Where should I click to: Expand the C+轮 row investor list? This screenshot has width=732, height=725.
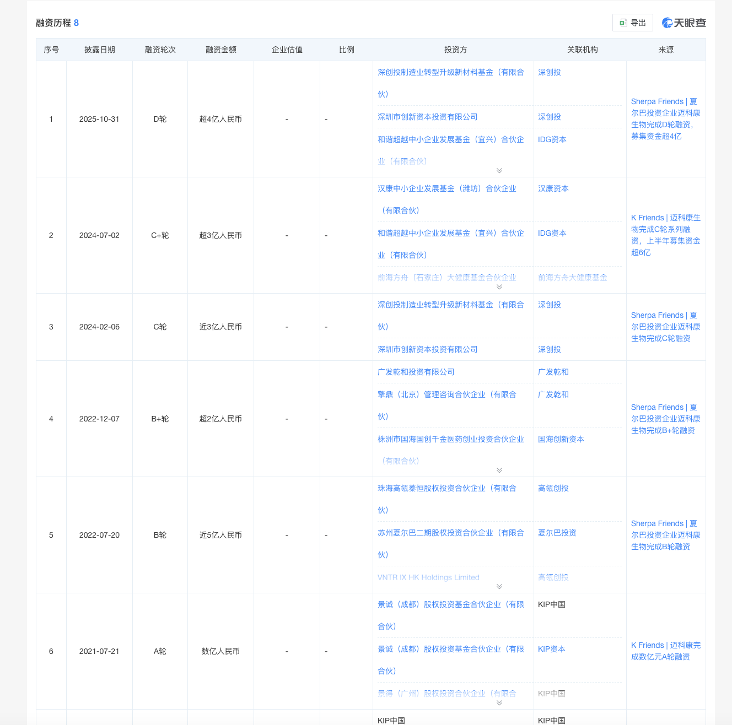click(499, 287)
